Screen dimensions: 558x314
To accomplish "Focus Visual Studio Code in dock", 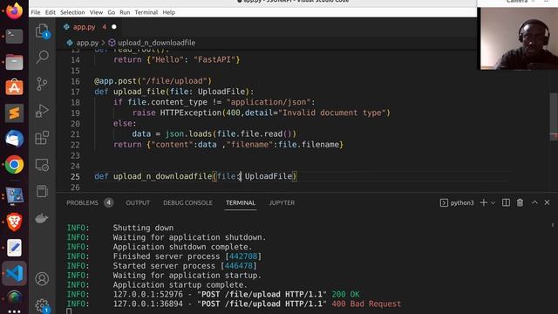I will [x=14, y=273].
